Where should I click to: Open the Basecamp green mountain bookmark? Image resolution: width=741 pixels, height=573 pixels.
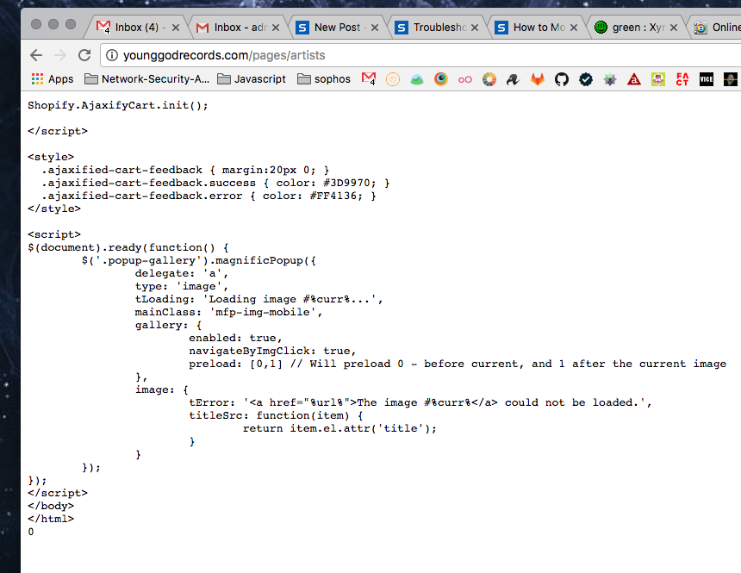417,79
